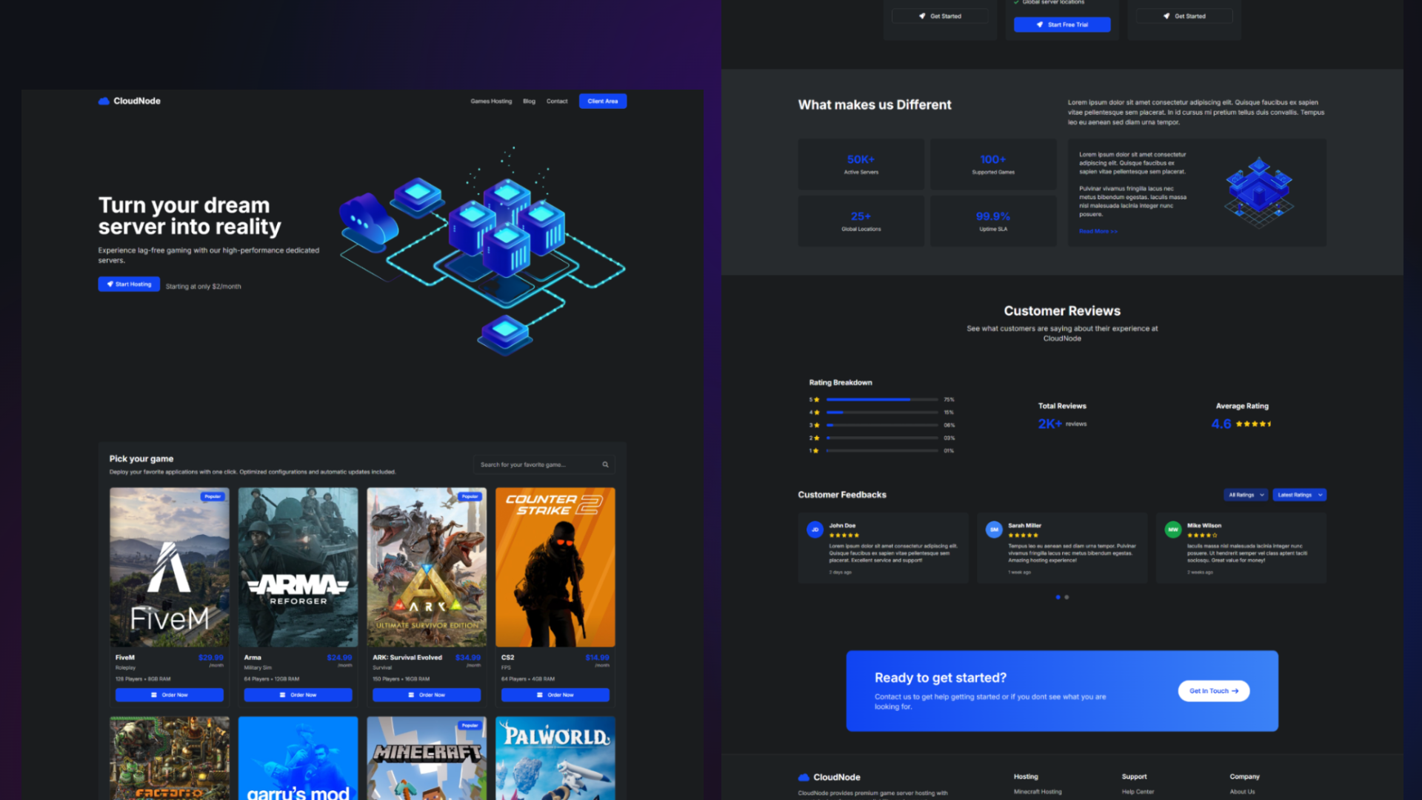Click the Arma Reforger cover image

[x=298, y=567]
